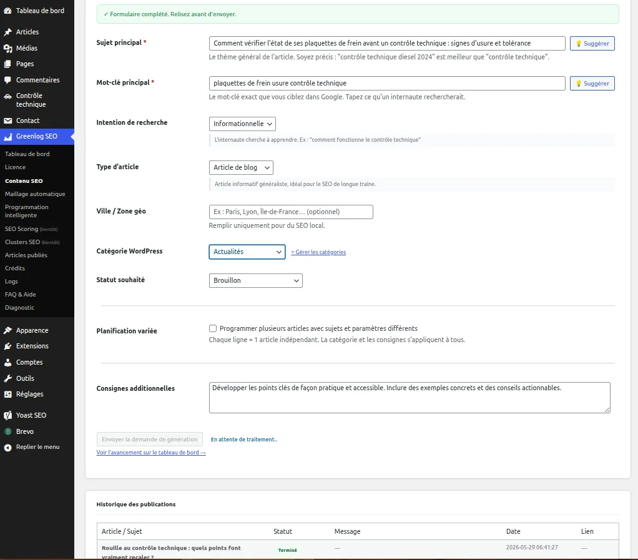
Task: Click the 2026-05-29 06:41:27 date cell
Action: point(532,548)
